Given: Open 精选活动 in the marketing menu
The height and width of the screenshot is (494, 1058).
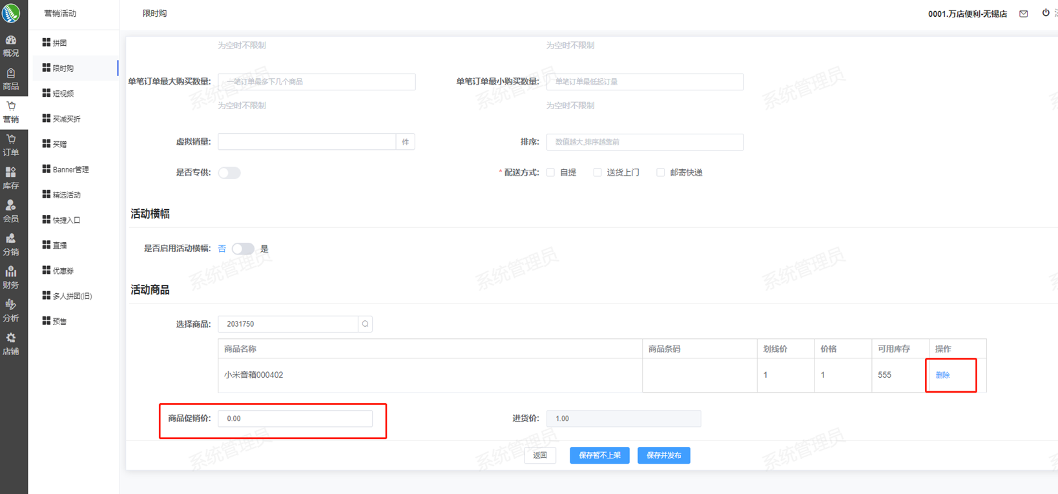Looking at the screenshot, I should point(75,194).
